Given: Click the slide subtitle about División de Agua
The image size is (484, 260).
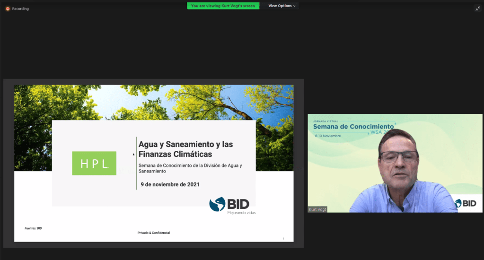Looking at the screenshot, I should [x=190, y=168].
